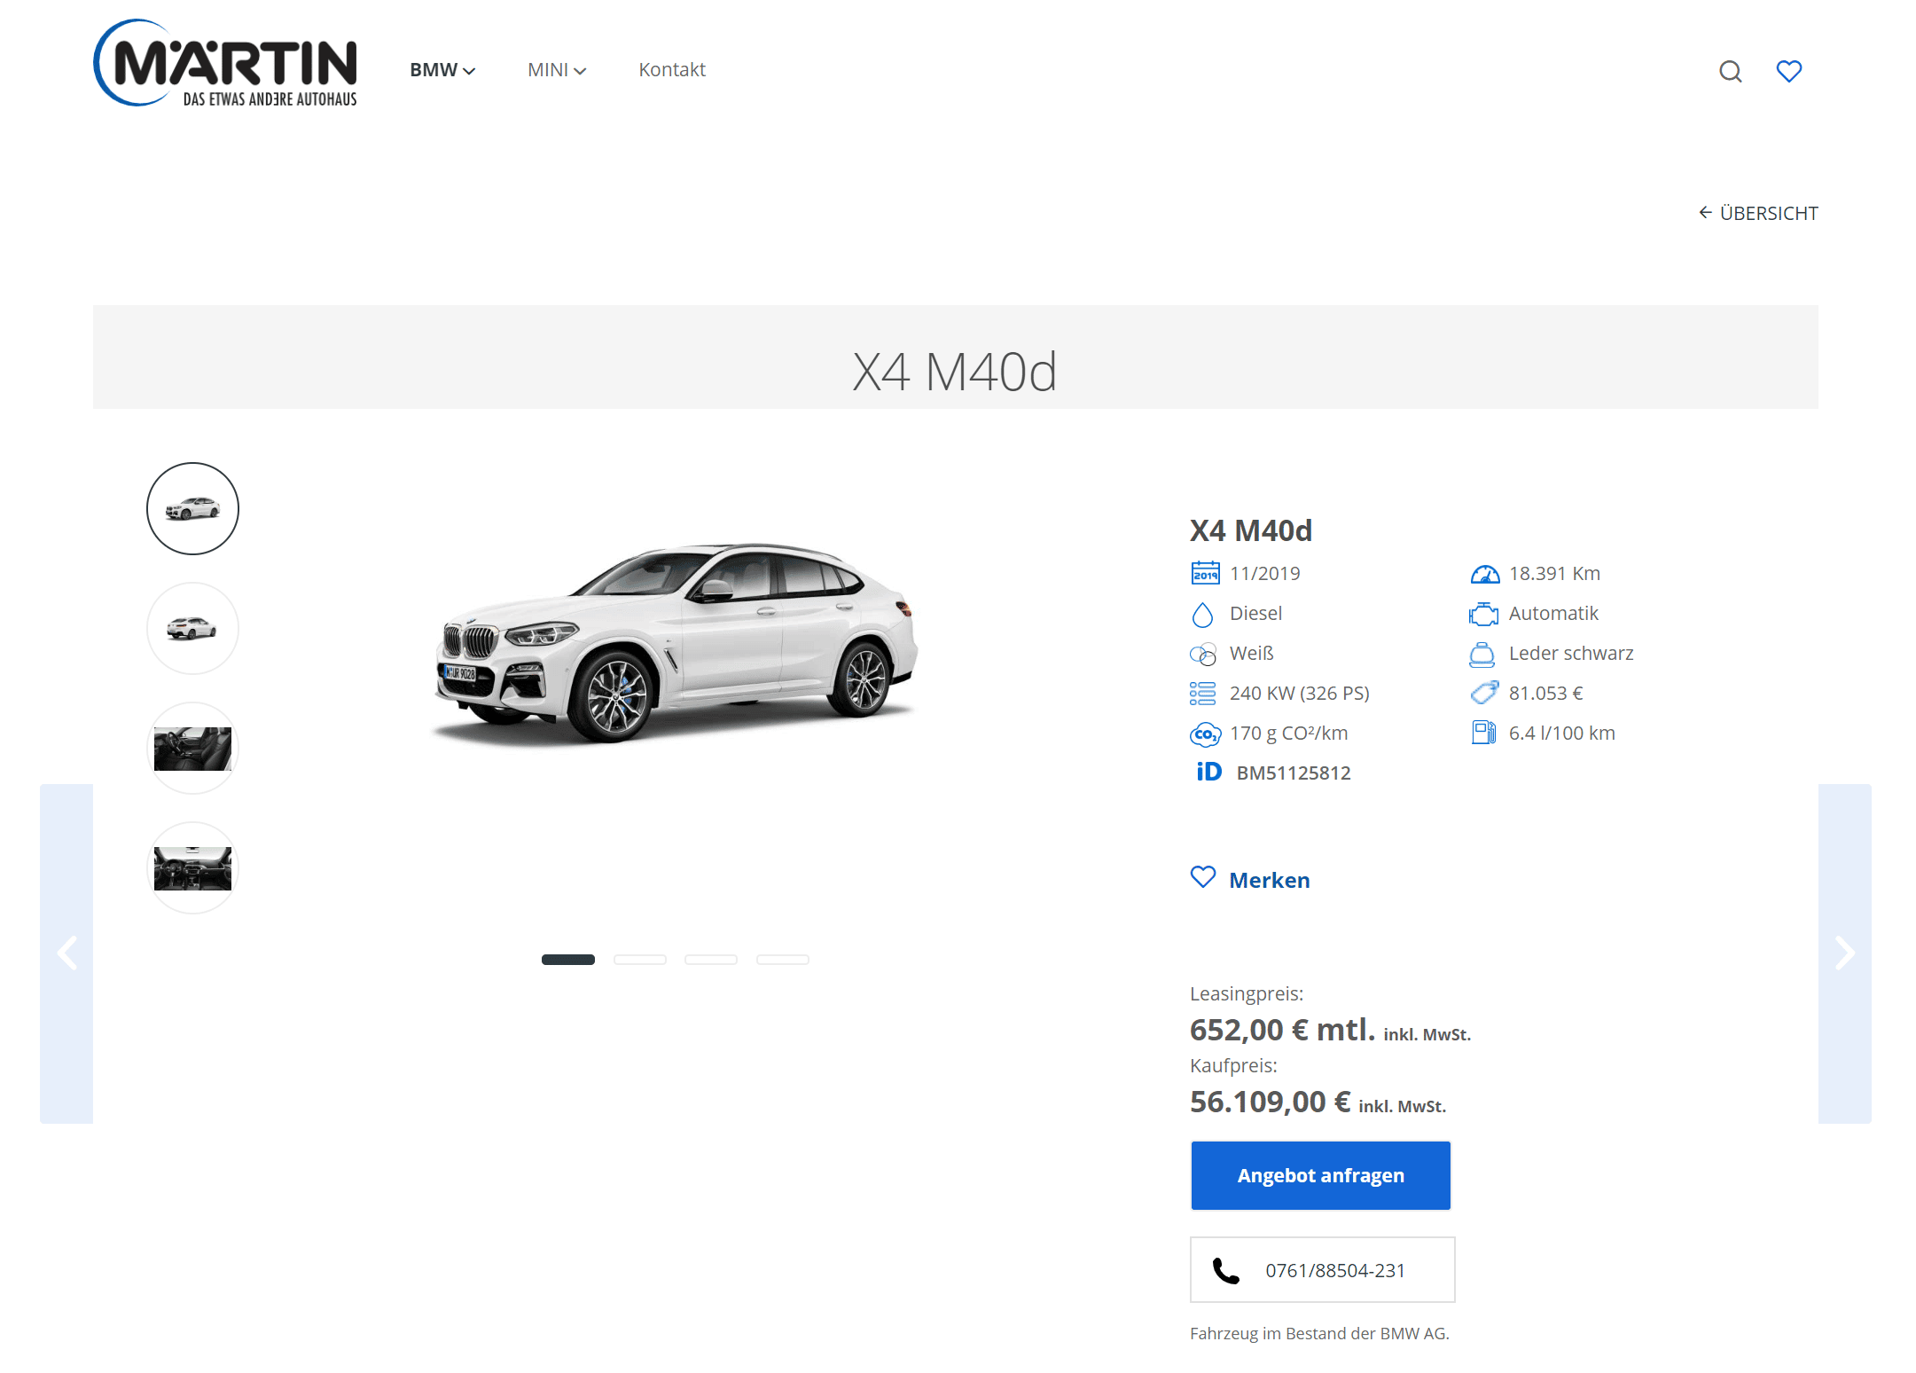Expand the BMW menu dropdown
1916x1373 pixels.
coord(442,70)
